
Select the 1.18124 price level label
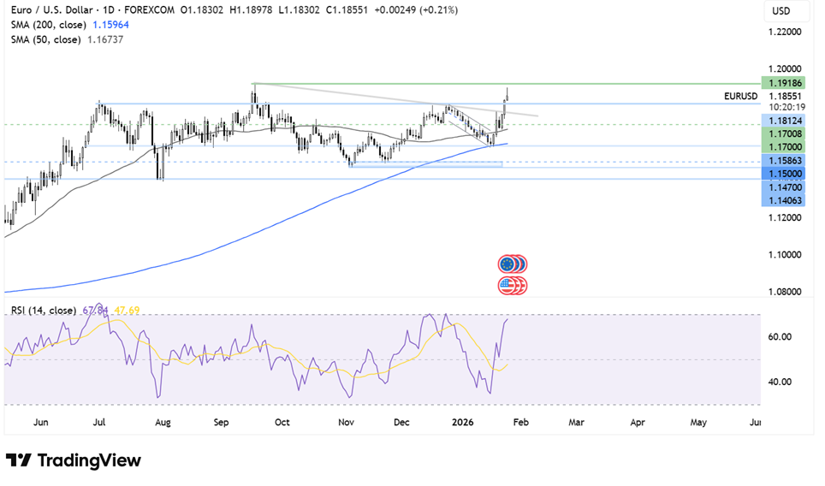[x=785, y=121]
